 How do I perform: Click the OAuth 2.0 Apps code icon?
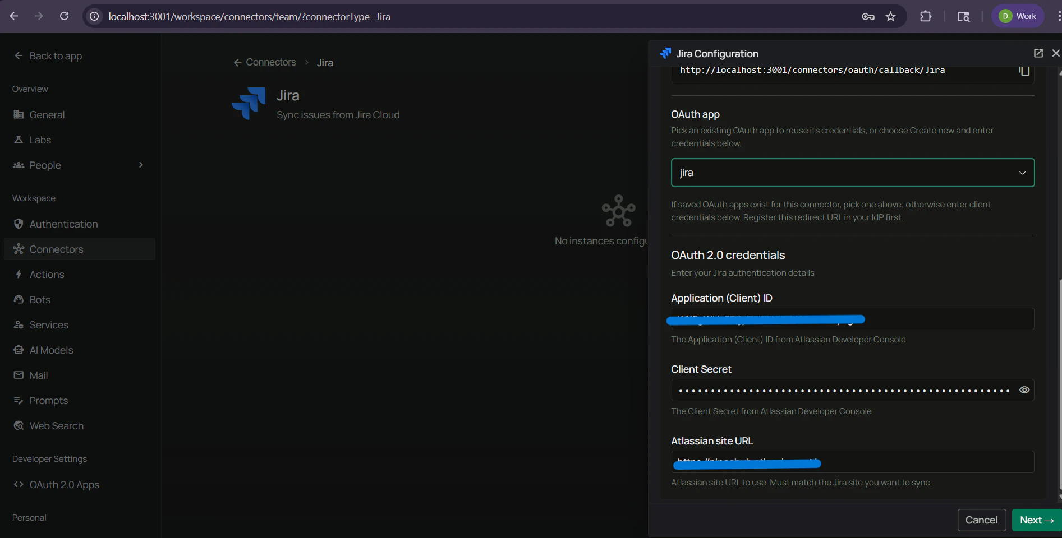(19, 484)
